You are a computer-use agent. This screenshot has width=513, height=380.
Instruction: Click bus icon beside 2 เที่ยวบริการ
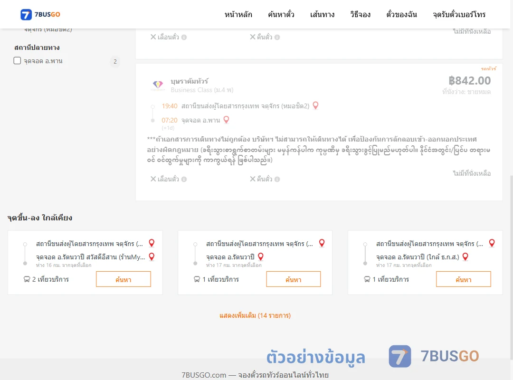27,279
